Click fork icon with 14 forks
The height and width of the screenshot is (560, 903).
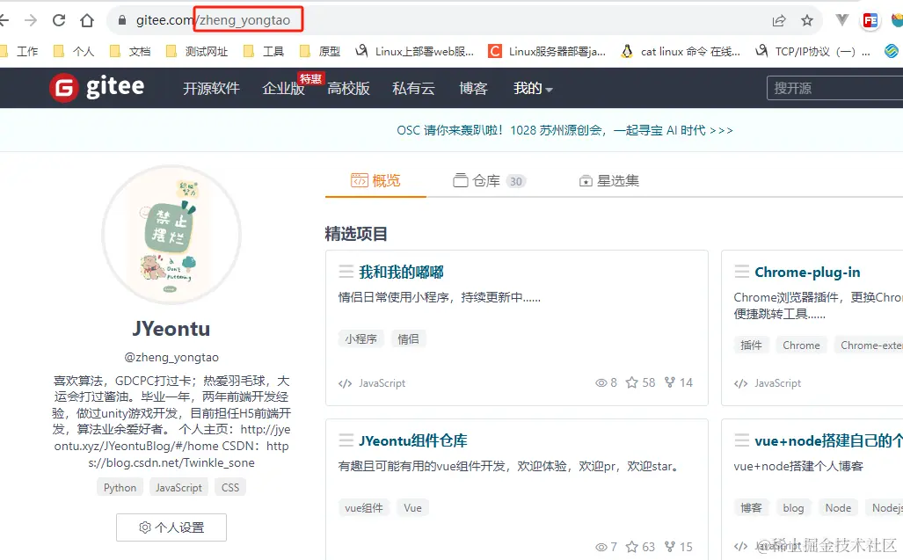(x=670, y=382)
